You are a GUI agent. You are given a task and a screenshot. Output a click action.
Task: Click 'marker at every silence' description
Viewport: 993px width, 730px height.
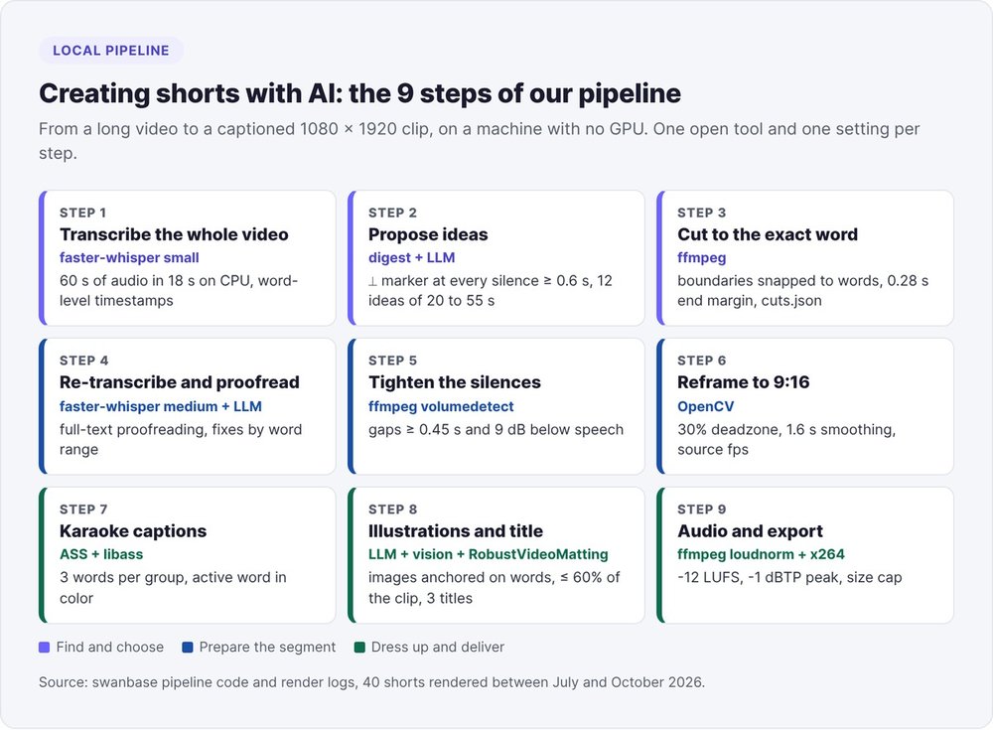pyautogui.click(x=491, y=290)
